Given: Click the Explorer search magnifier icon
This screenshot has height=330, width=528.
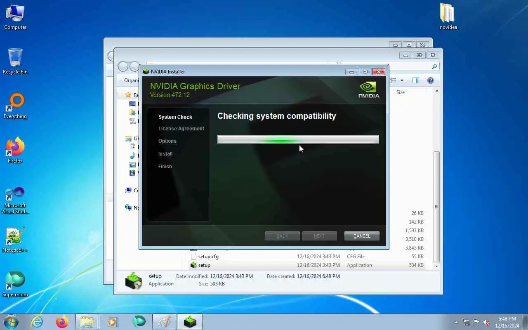Looking at the screenshot, I should pos(434,66).
